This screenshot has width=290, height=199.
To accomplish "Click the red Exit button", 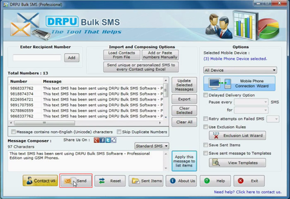I will click(249, 181).
